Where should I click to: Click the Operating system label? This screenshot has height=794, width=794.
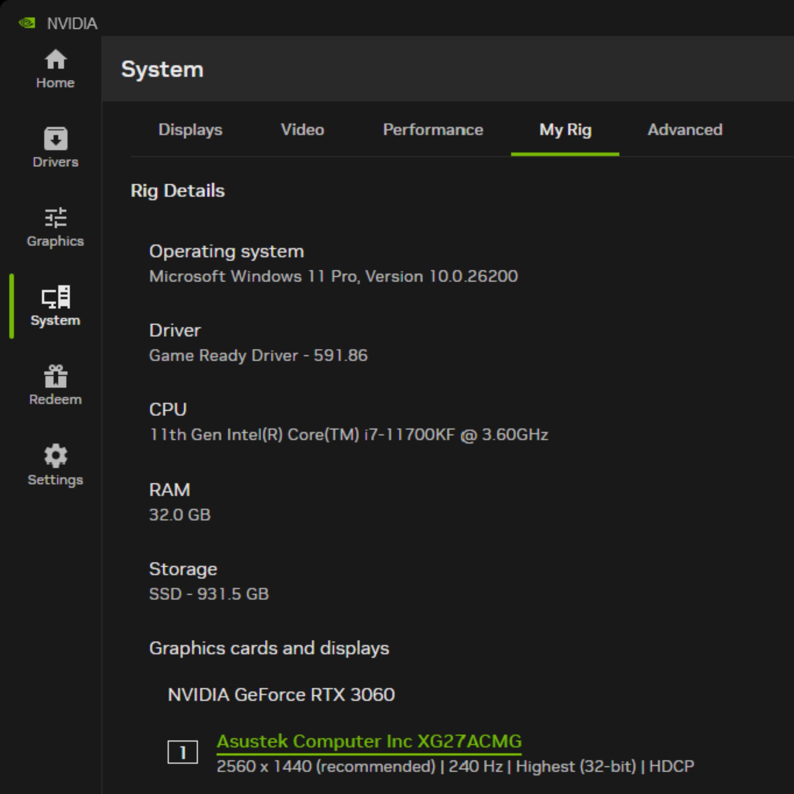(x=226, y=252)
